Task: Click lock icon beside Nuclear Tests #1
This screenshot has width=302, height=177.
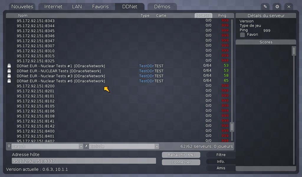Action: (x=9, y=66)
